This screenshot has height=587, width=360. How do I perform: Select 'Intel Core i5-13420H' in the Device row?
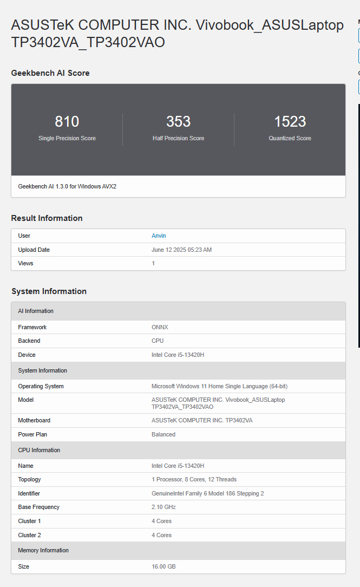178,355
